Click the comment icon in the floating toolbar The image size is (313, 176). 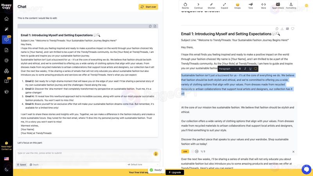coord(255,69)
